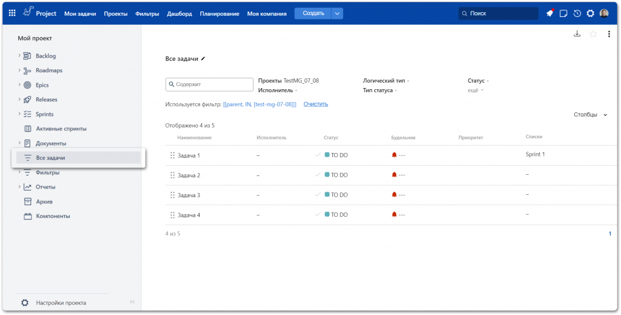
Task: Edit the Все задачи title pencil
Action: (203, 59)
